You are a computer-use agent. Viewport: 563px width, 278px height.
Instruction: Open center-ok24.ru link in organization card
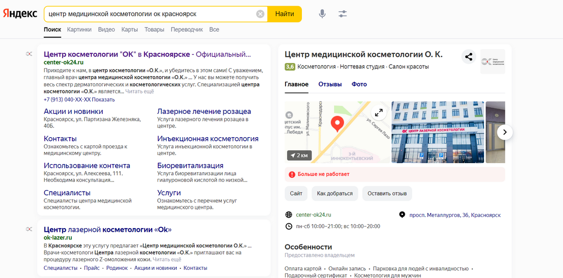click(x=314, y=215)
